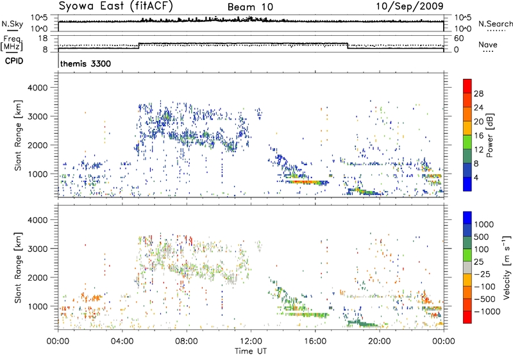Click the "N.Sky" legend label
The height and width of the screenshot is (355, 513).
pyautogui.click(x=12, y=24)
